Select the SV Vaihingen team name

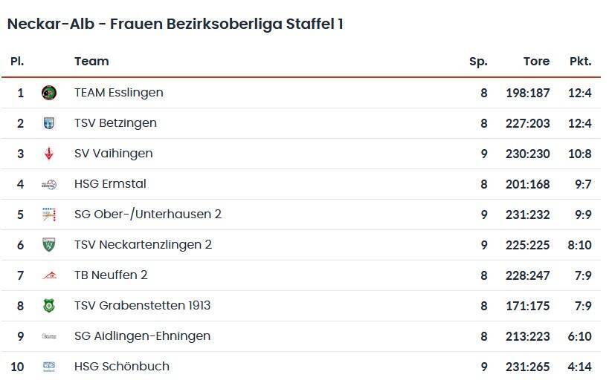[113, 154]
